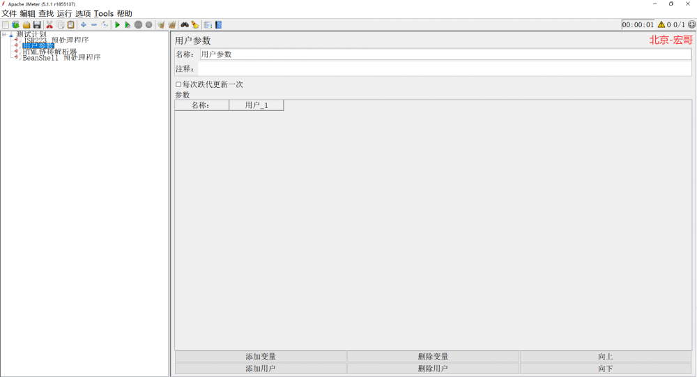
Task: Start the test with green play icon
Action: (x=117, y=25)
